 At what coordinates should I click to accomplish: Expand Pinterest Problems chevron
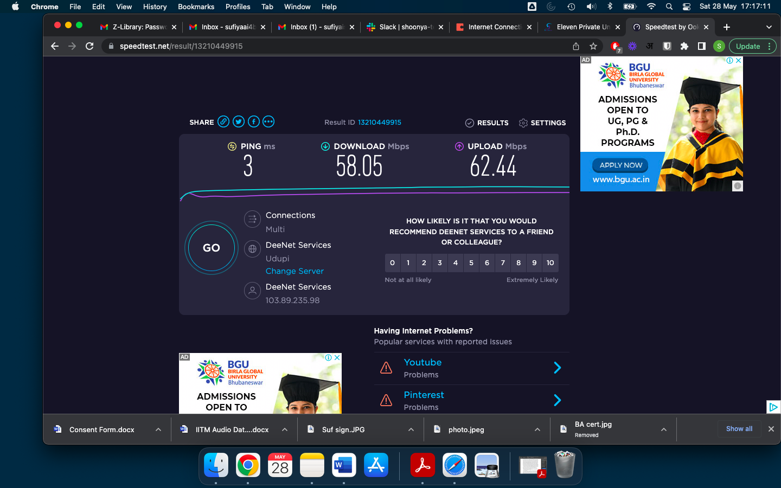click(x=558, y=401)
